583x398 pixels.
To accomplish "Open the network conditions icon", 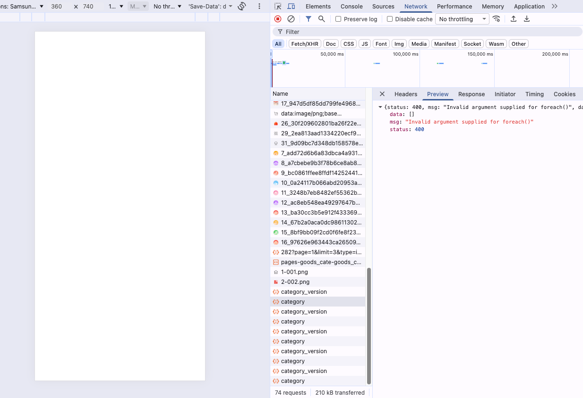I will click(x=496, y=19).
